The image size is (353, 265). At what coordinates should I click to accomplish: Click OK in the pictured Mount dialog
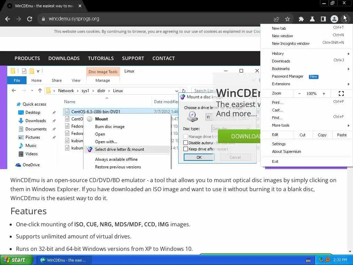199,157
